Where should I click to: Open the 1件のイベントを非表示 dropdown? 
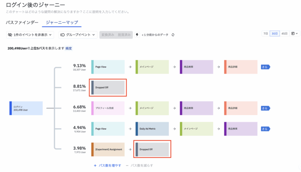coord(30,35)
